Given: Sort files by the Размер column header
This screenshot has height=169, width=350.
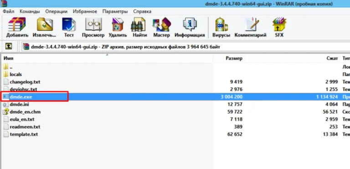Looking at the screenshot, I should [229, 58].
